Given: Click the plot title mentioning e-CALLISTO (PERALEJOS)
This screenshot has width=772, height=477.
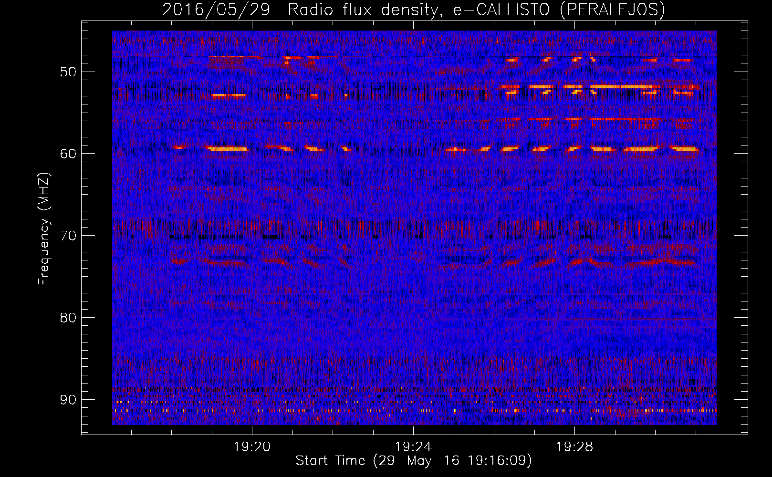Looking at the screenshot, I should [x=413, y=10].
